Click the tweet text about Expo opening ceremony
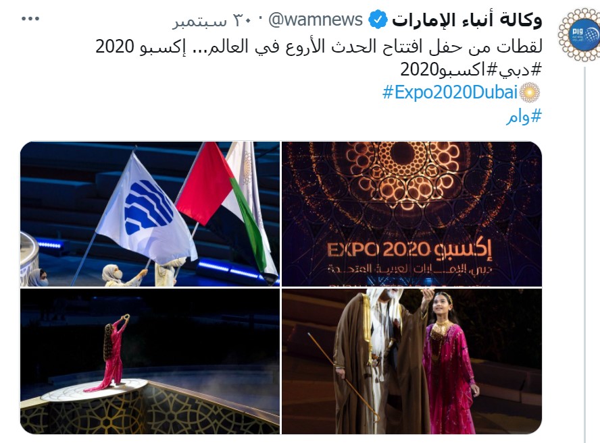The width and height of the screenshot is (600, 443). [x=319, y=47]
